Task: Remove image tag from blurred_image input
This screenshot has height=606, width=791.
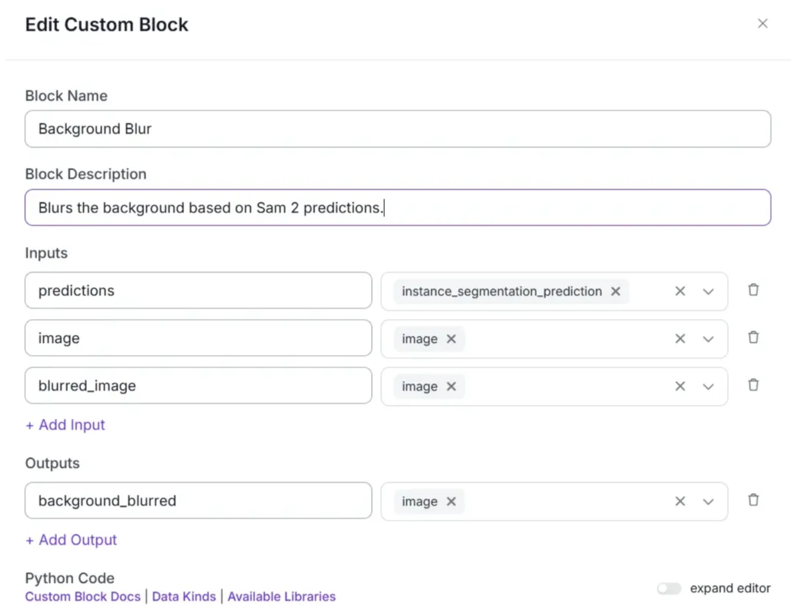Action: 451,387
